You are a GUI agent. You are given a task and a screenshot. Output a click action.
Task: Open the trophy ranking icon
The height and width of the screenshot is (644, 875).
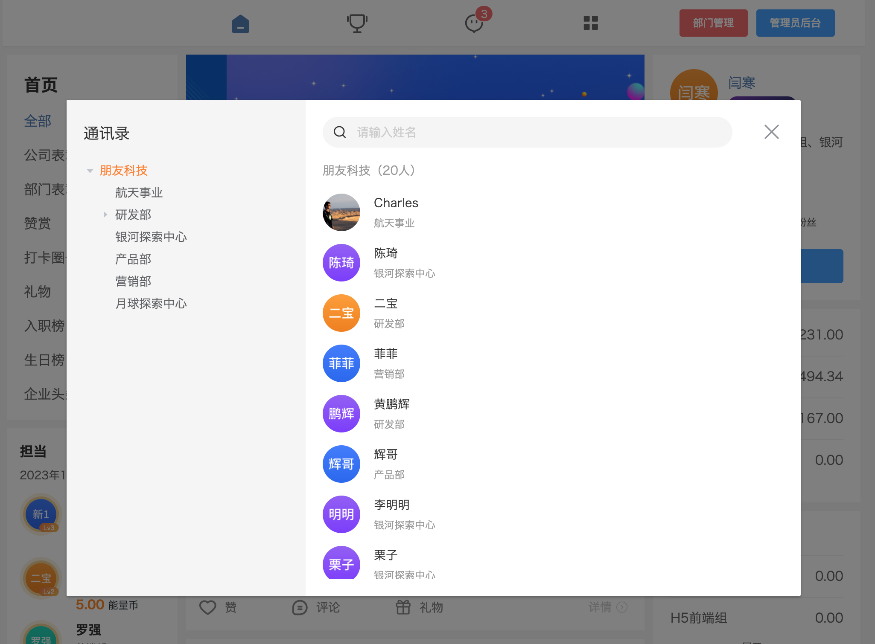tap(357, 23)
